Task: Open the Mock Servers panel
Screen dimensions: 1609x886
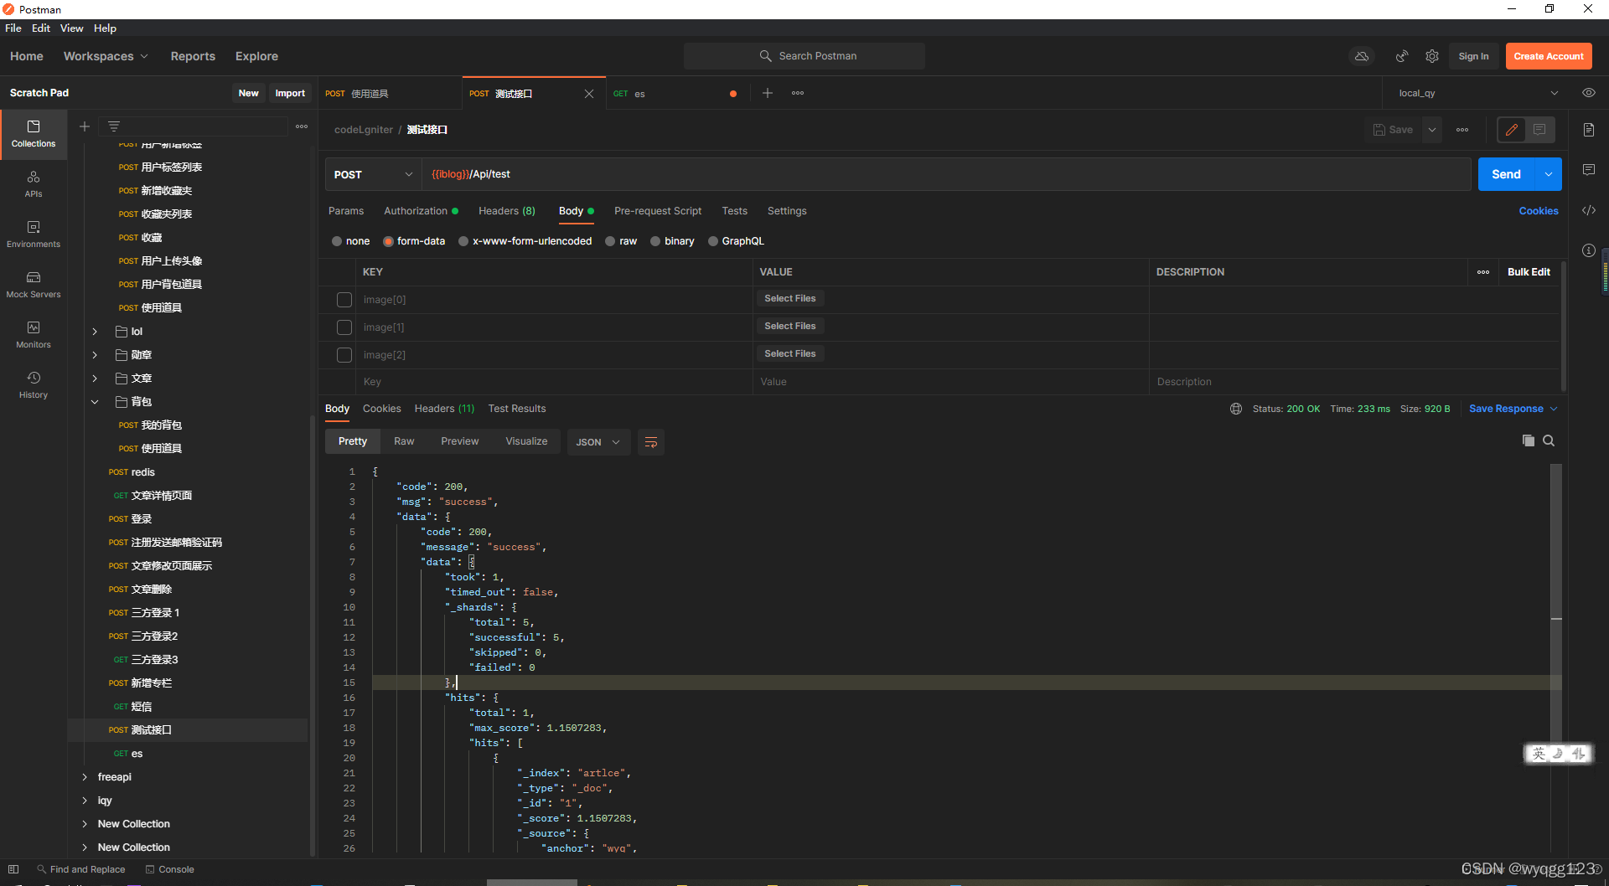Action: [x=34, y=285]
